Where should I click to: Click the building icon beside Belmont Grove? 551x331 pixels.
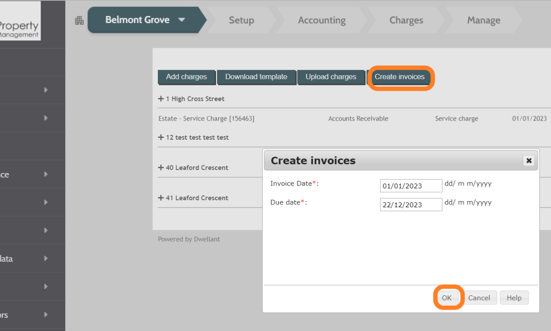click(x=79, y=20)
